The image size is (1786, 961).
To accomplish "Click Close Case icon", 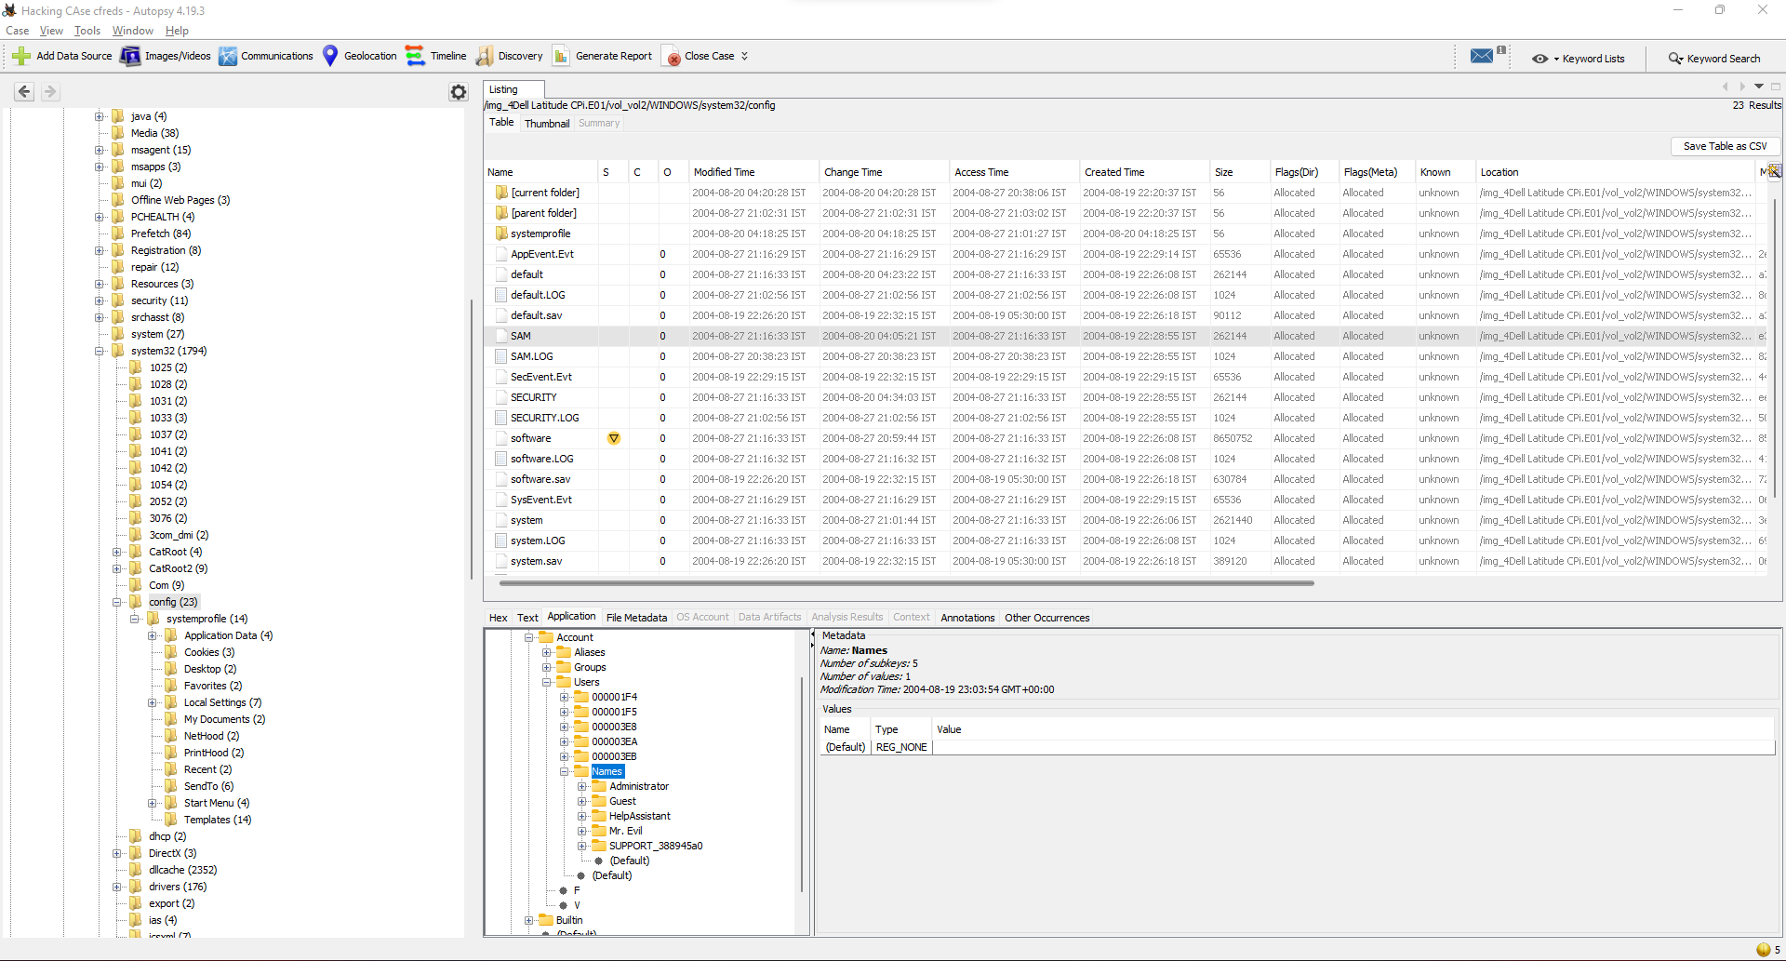I will click(x=672, y=57).
